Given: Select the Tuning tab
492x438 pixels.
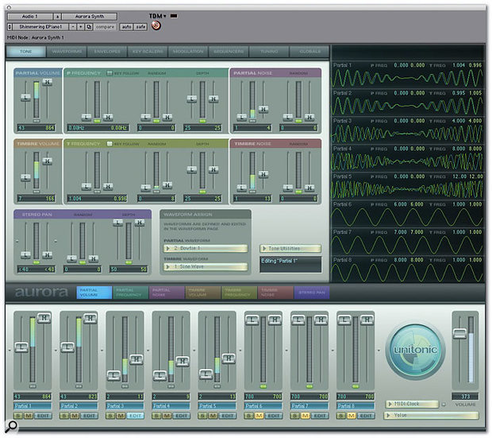Looking at the screenshot, I should click(x=269, y=52).
